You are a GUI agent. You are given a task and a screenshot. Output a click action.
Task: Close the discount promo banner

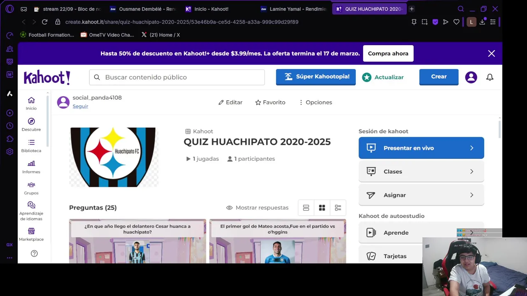click(x=492, y=53)
